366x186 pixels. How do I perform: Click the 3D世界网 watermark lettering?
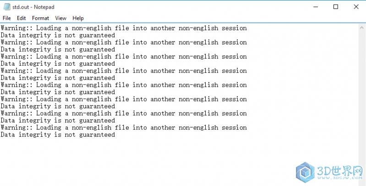(x=339, y=171)
